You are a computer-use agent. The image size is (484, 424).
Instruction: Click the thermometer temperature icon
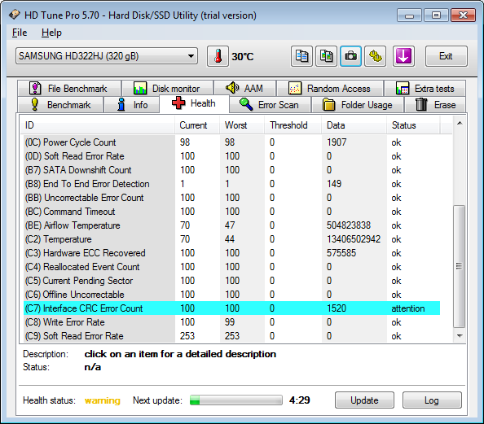218,56
